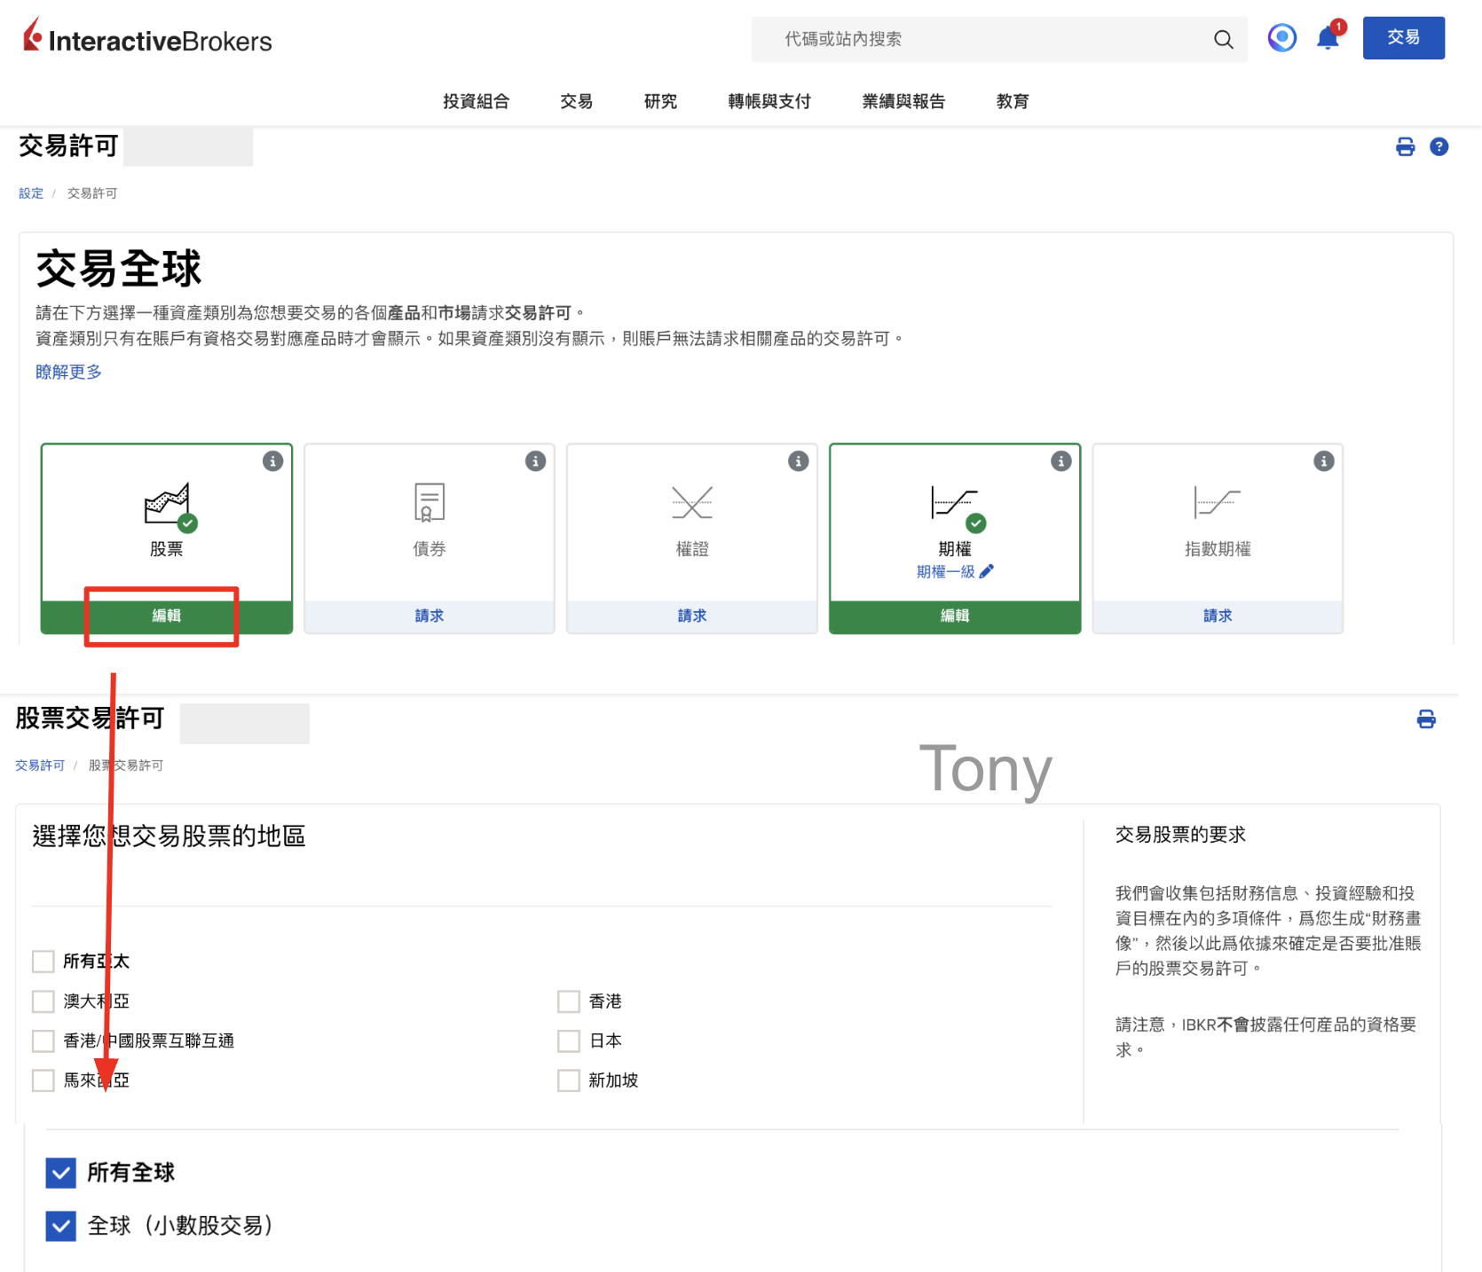Image resolution: width=1482 pixels, height=1272 pixels.
Task: Uncheck the 所有全球 checkbox
Action: [61, 1173]
